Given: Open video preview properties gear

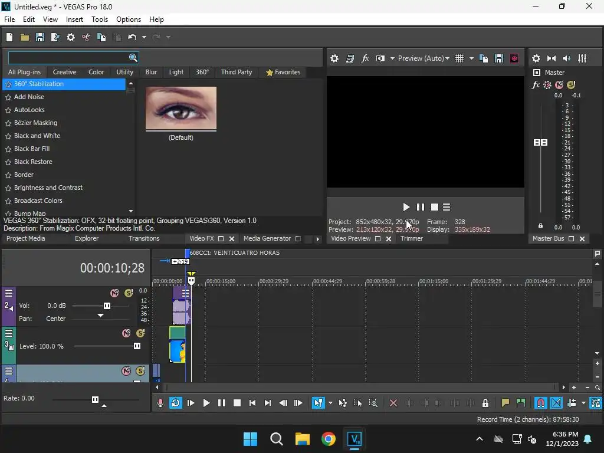Looking at the screenshot, I should [x=334, y=58].
